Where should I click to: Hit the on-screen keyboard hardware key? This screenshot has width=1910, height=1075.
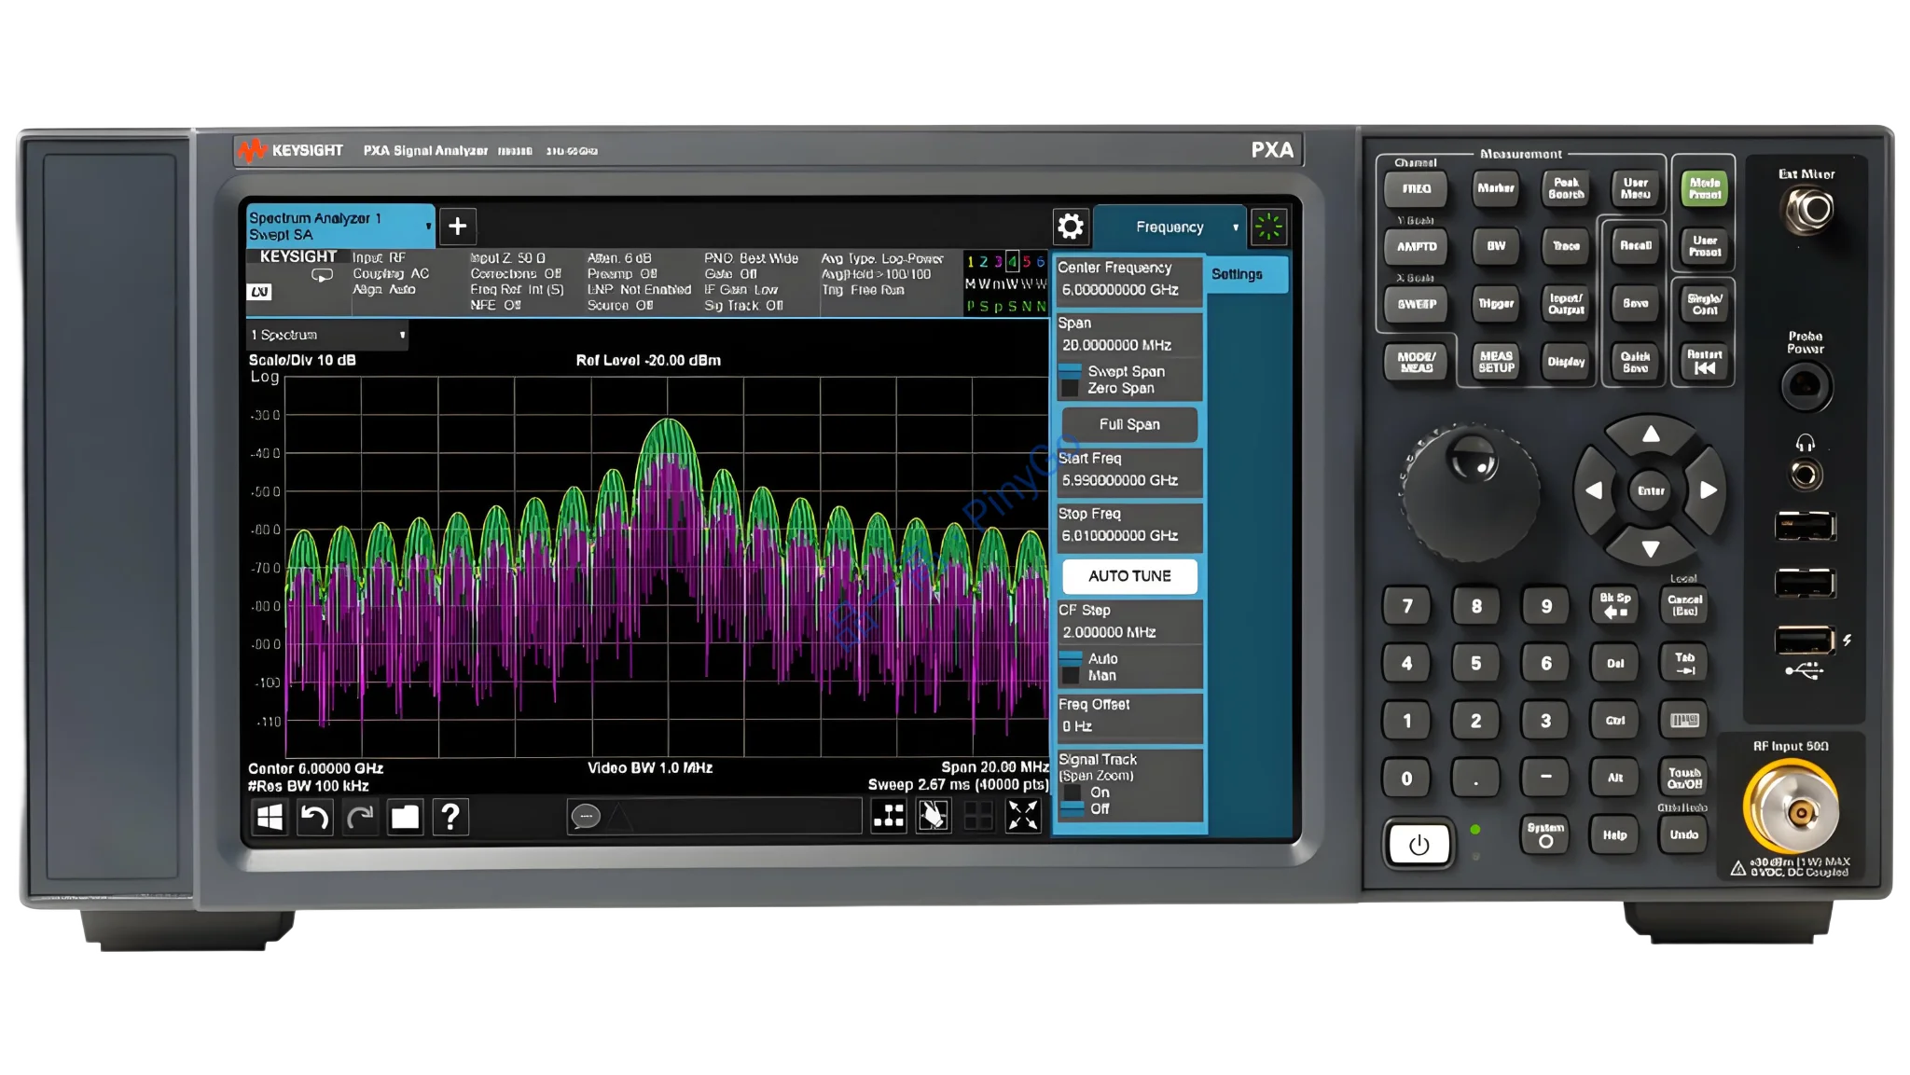click(x=1684, y=720)
